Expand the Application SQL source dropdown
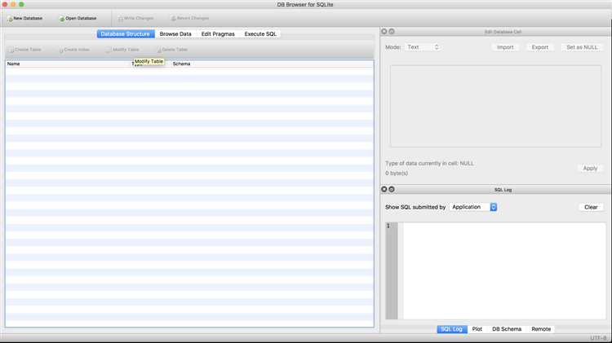The width and height of the screenshot is (612, 343). click(x=473, y=207)
